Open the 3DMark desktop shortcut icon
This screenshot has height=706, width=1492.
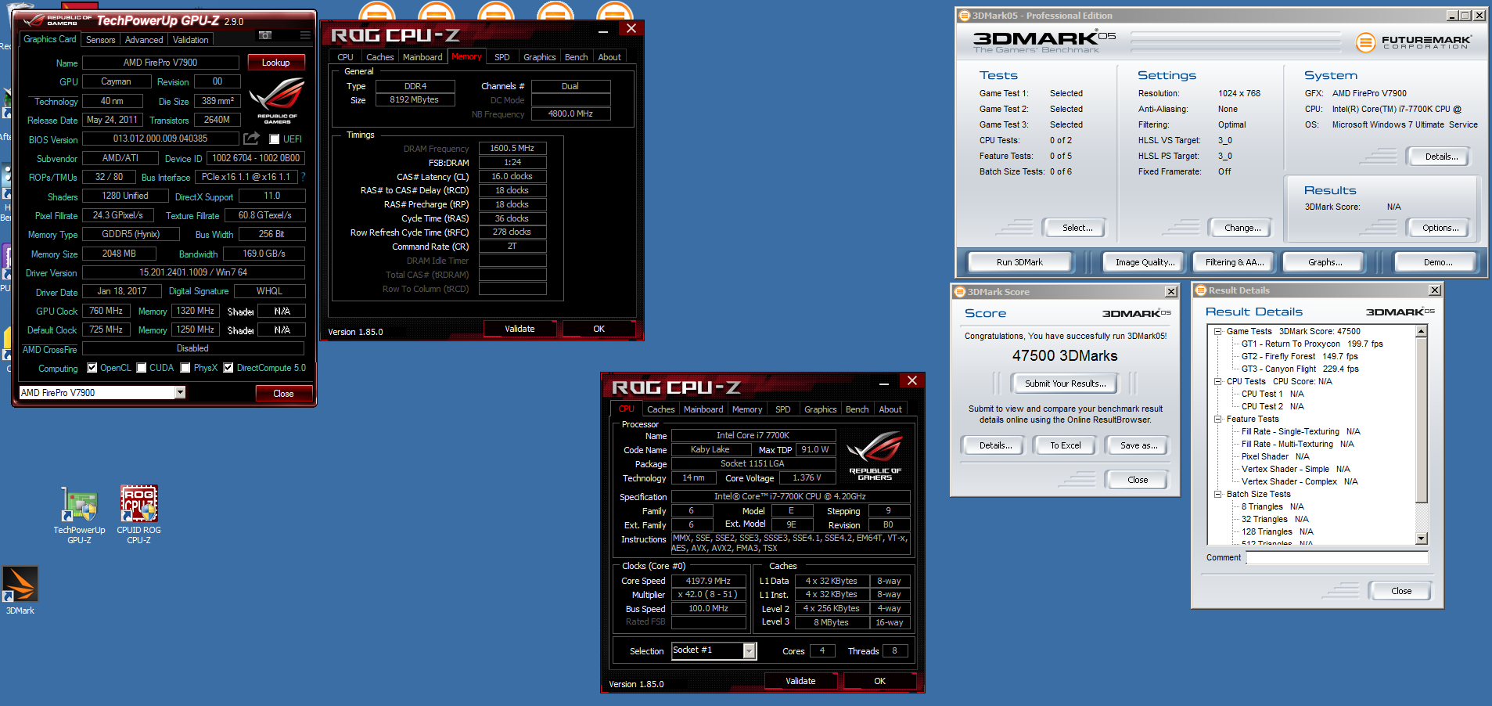point(20,590)
